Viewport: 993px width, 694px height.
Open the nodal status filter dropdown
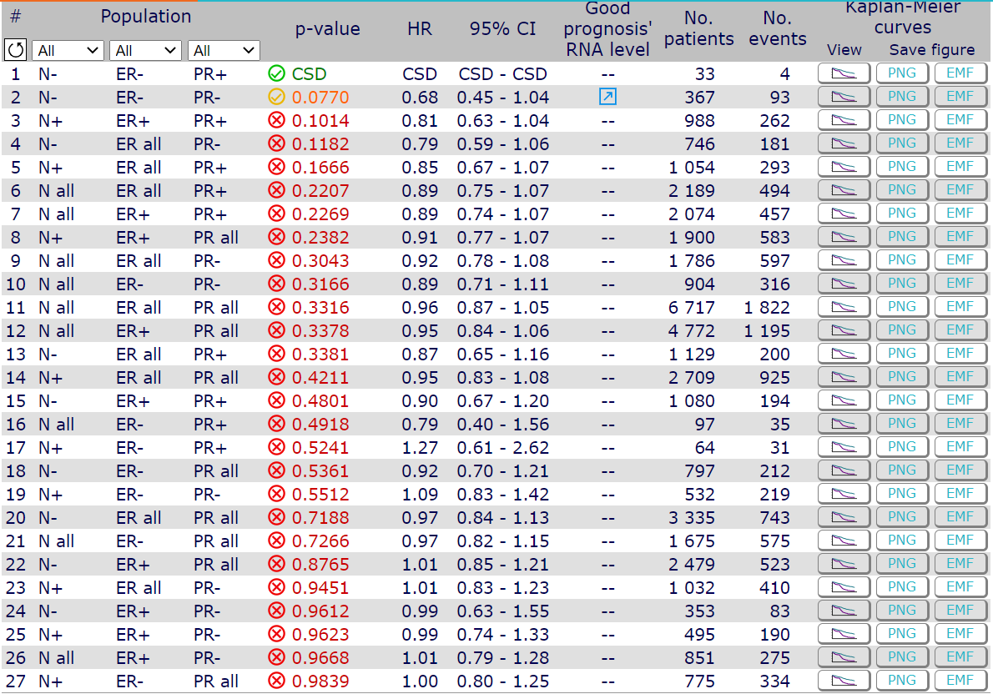click(x=68, y=51)
